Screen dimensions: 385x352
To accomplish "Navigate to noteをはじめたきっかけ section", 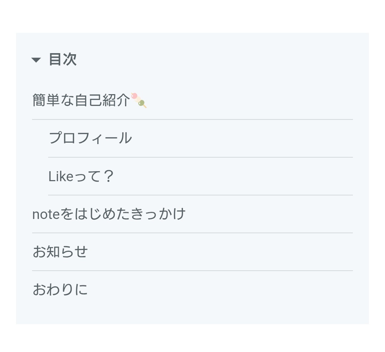I will [109, 214].
